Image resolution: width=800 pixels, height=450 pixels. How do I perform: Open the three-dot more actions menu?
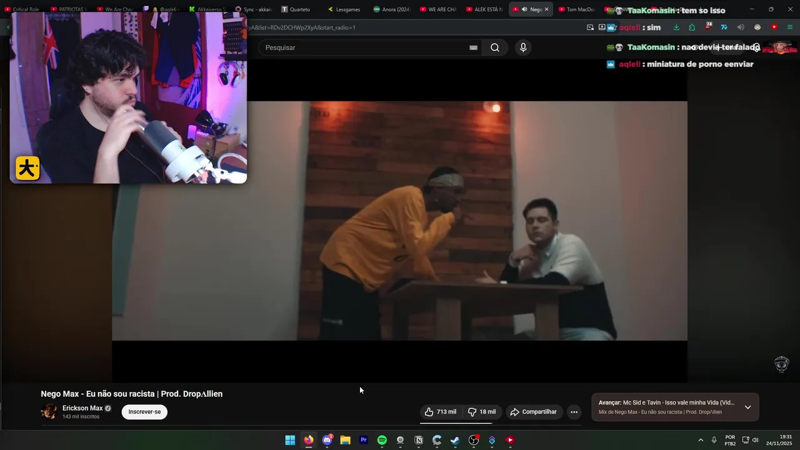click(x=574, y=412)
